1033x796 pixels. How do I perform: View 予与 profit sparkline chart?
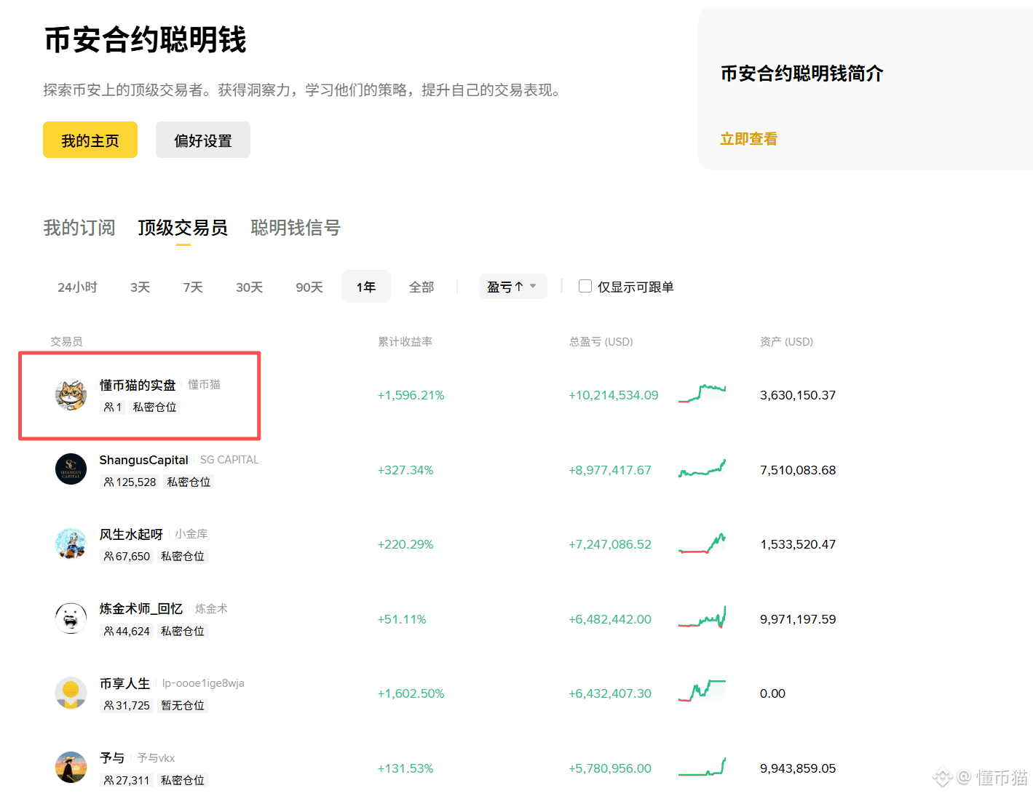(702, 767)
